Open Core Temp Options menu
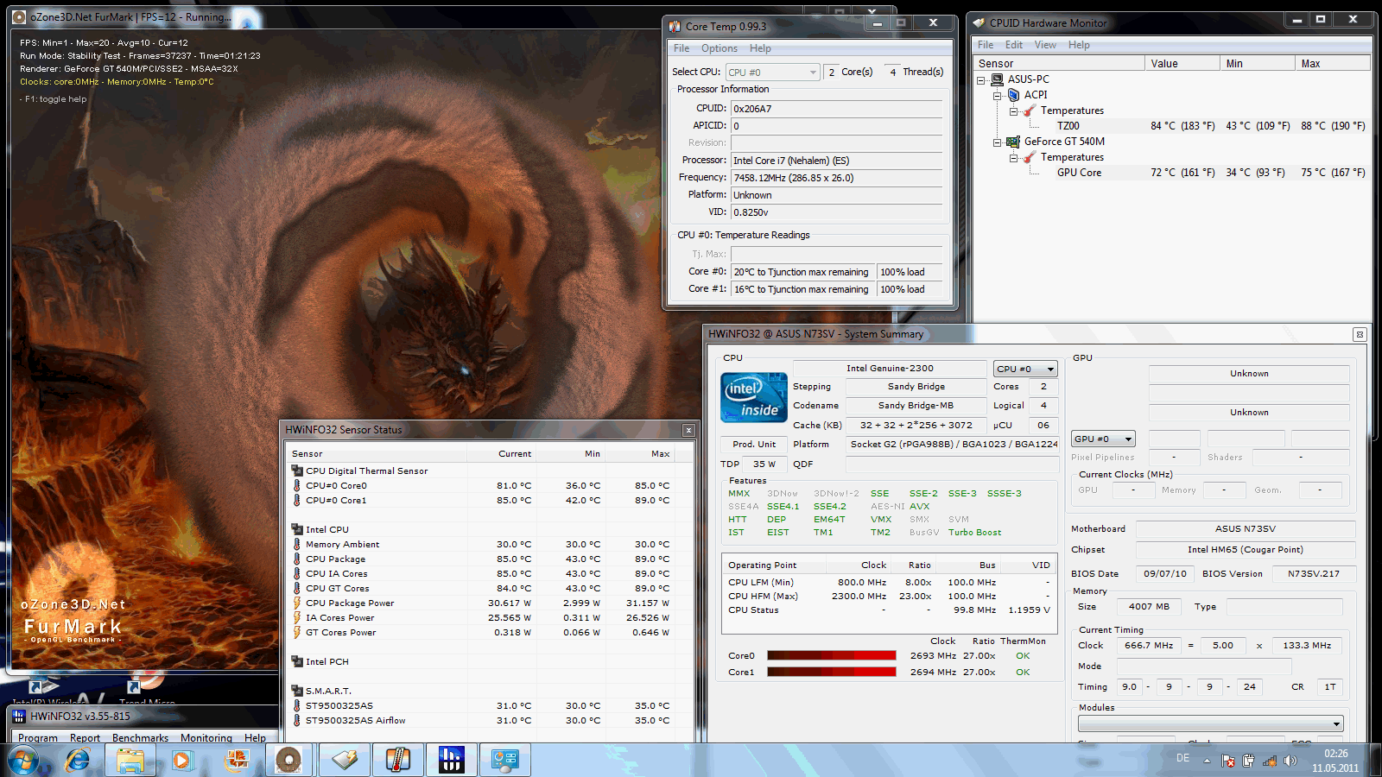Image resolution: width=1382 pixels, height=777 pixels. [720, 48]
